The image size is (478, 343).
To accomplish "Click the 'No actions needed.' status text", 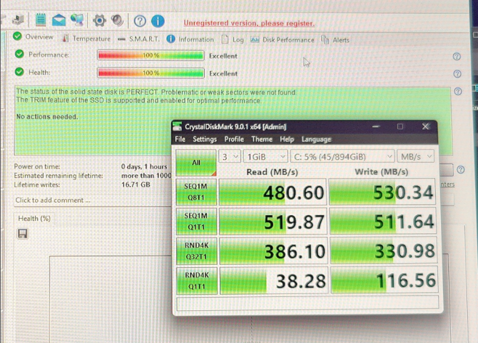I will pyautogui.click(x=47, y=117).
